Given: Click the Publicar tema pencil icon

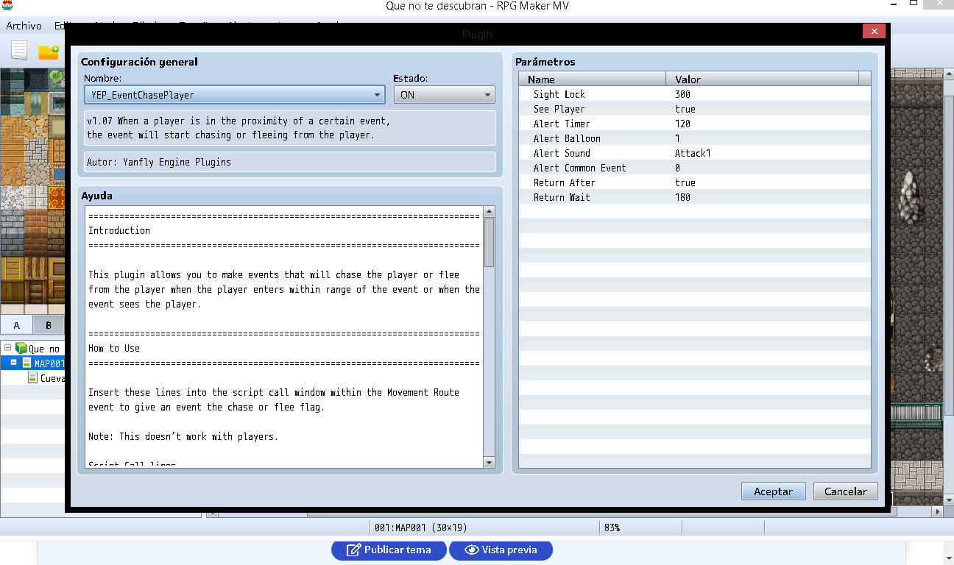Looking at the screenshot, I should pos(353,550).
